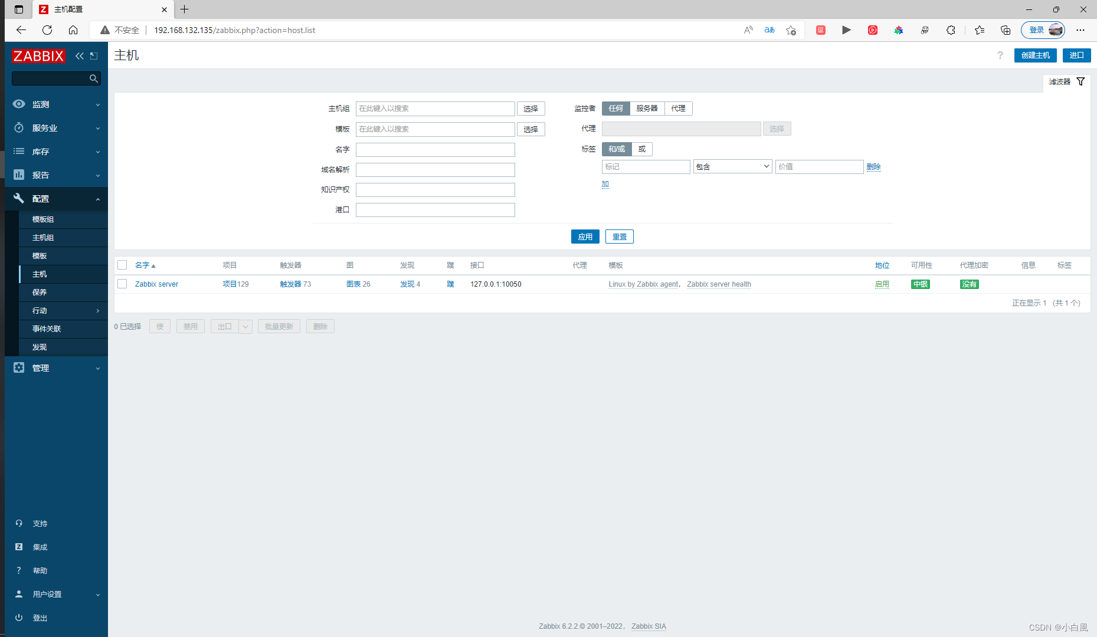Image resolution: width=1097 pixels, height=637 pixels.
Task: Select 或 tag evaluation mode
Action: pos(642,149)
